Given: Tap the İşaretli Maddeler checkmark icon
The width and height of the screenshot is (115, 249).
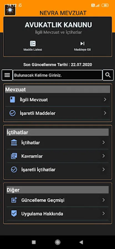Looking at the screenshot, I should pos(12,113).
